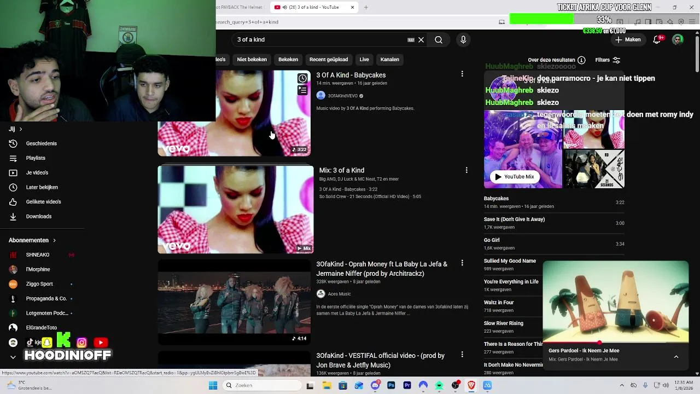Open Brave browser from the taskbar
The width and height of the screenshot is (700, 394).
pos(471,385)
